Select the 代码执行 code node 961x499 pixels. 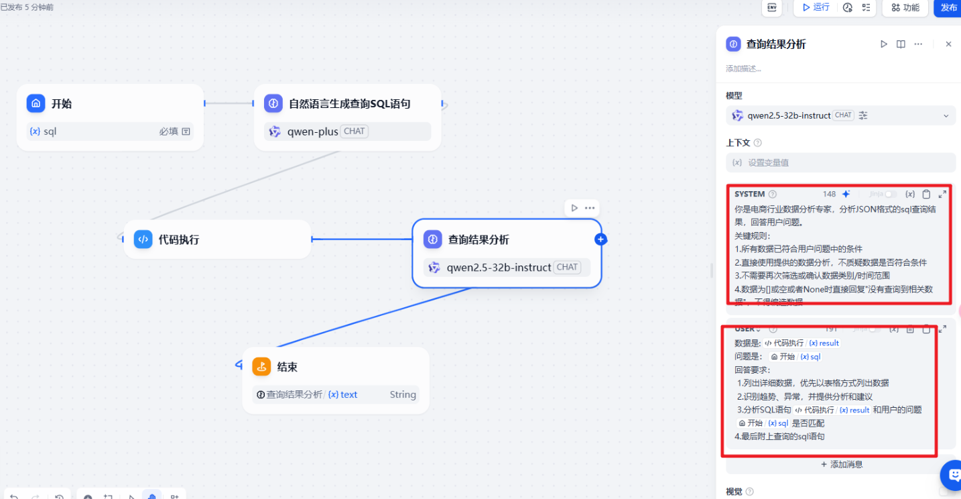point(217,239)
